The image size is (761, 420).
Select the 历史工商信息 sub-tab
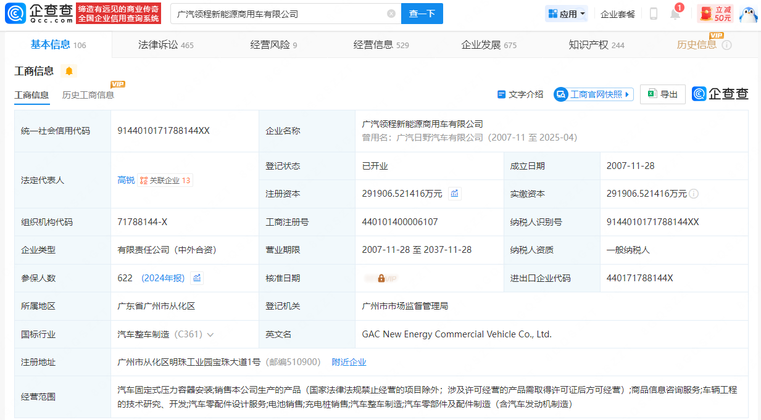(88, 94)
